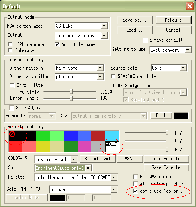The width and height of the screenshot is (196, 207).
Task: Toggle don't use 'color 0' checkbox
Action: click(135, 191)
